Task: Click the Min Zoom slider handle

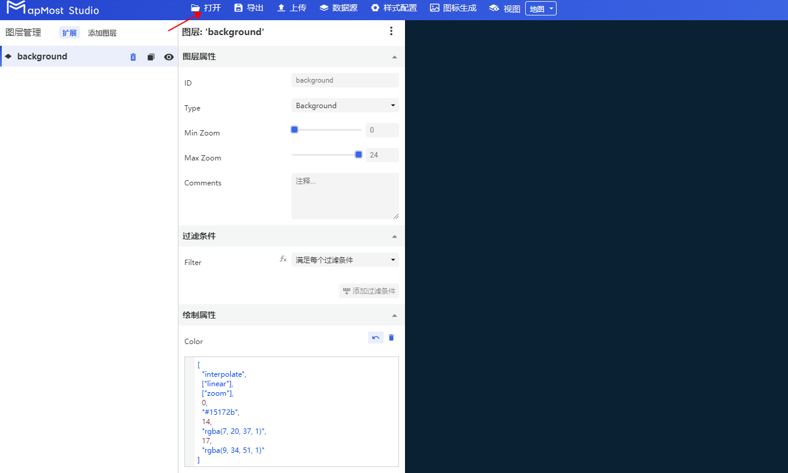Action: (x=294, y=130)
